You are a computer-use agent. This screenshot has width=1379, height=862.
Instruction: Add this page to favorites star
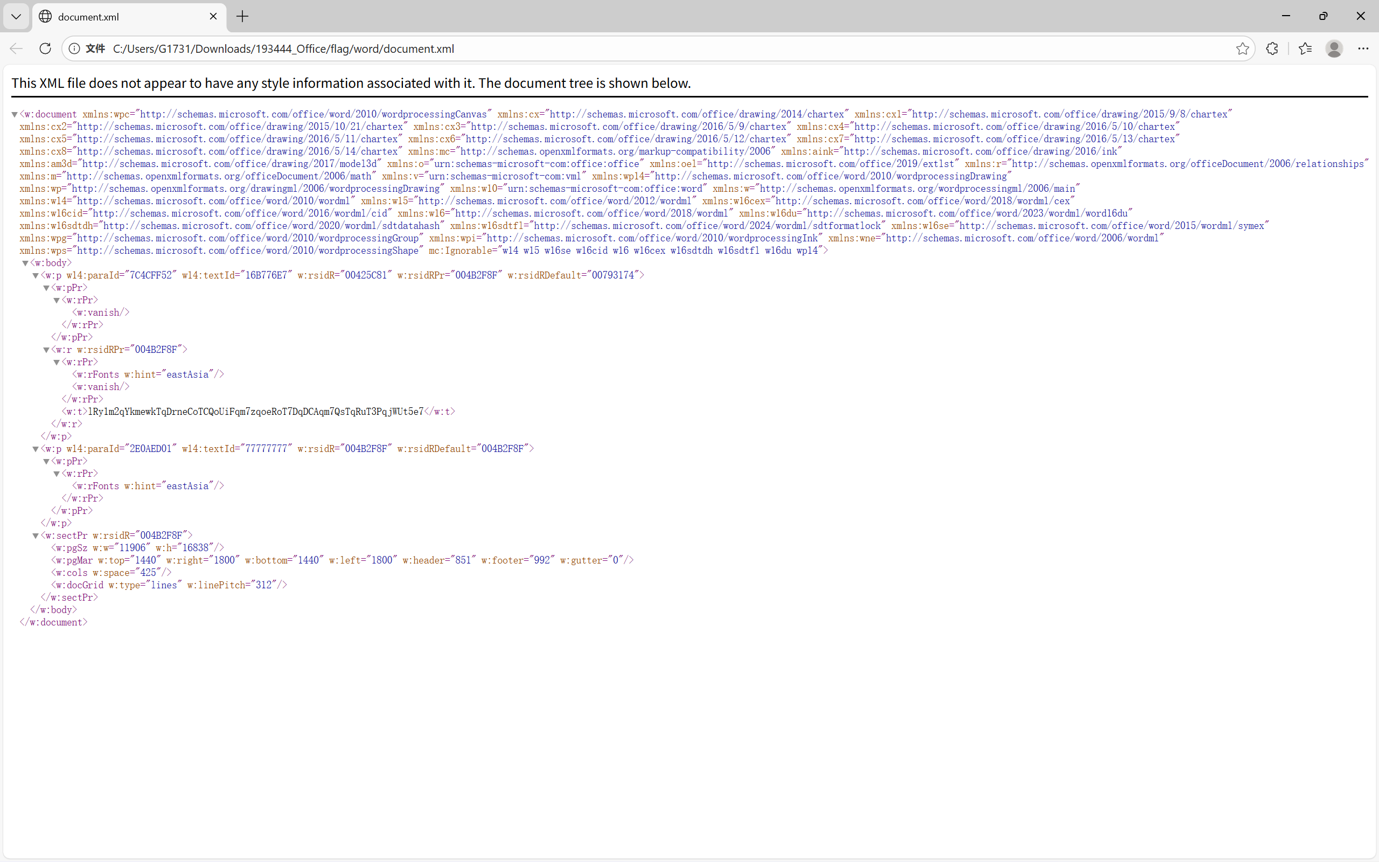point(1242,48)
